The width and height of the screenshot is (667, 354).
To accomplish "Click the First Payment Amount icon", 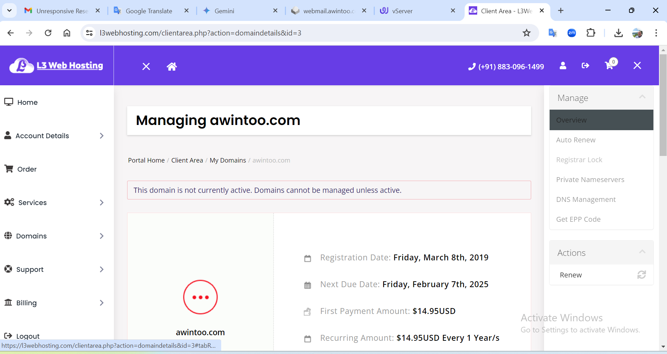I will pos(308,312).
